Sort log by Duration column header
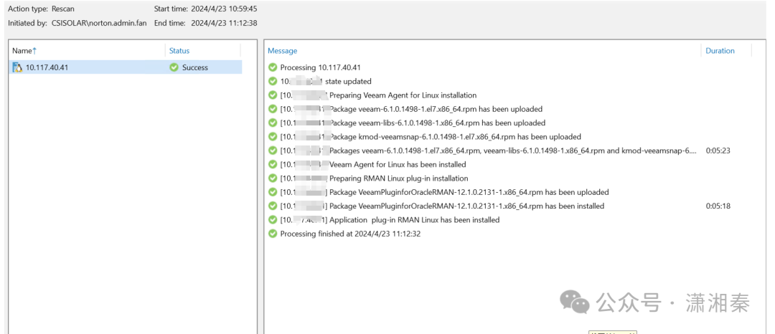The image size is (775, 334). point(720,51)
